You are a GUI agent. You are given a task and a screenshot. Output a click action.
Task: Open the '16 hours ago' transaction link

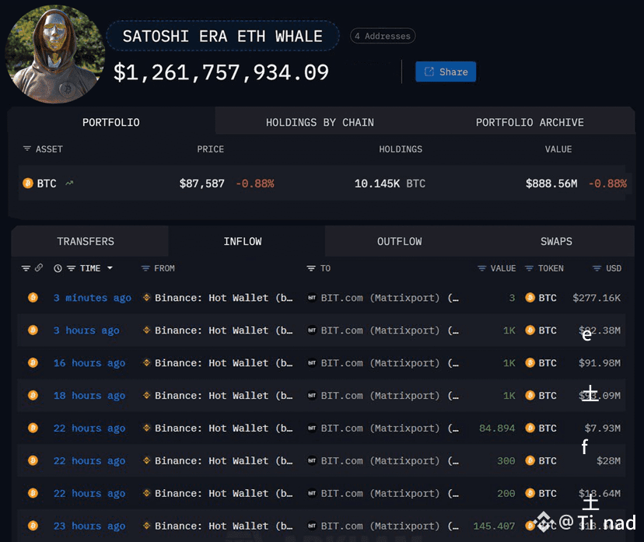point(89,363)
